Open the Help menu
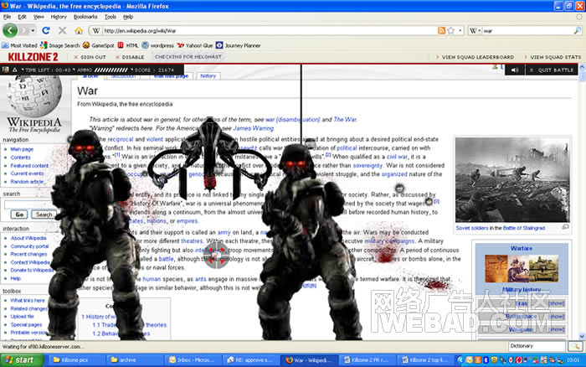This screenshot has width=586, height=367. 128,17
